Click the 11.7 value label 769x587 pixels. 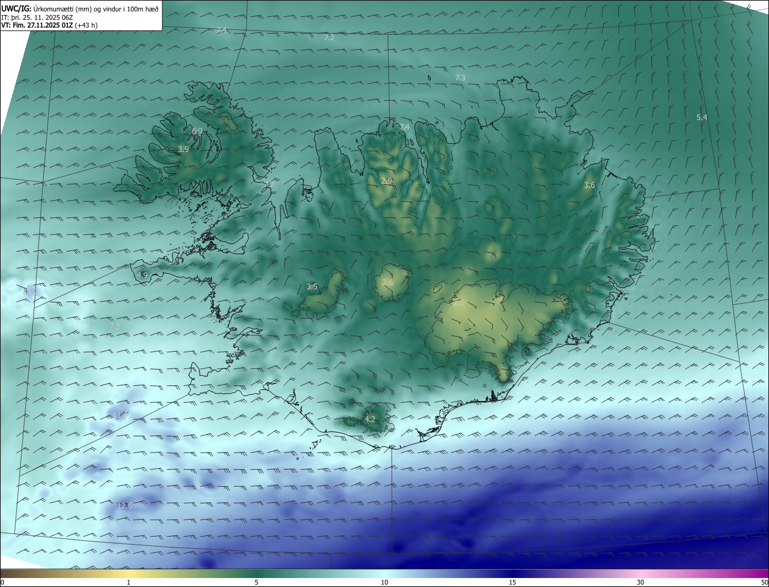coord(121,415)
